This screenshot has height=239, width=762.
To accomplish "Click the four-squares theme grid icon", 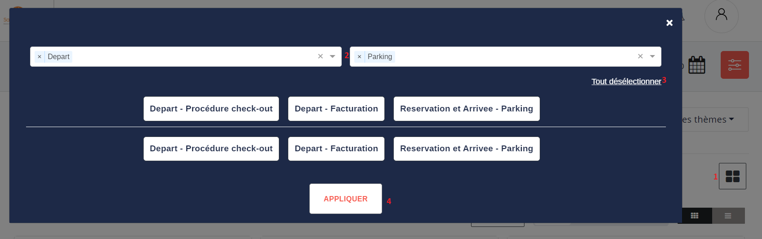I will 732,176.
